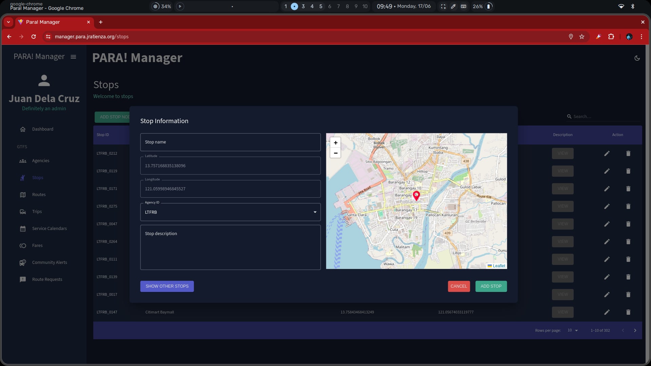Image resolution: width=651 pixels, height=366 pixels.
Task: Open Dashboard in the sidebar
Action: click(x=43, y=129)
